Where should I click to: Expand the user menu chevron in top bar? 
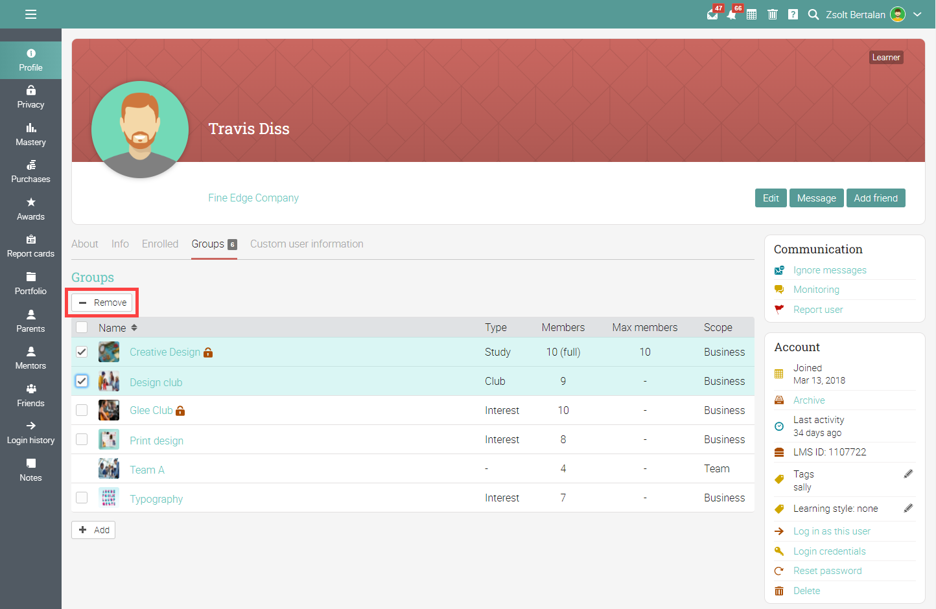[917, 14]
